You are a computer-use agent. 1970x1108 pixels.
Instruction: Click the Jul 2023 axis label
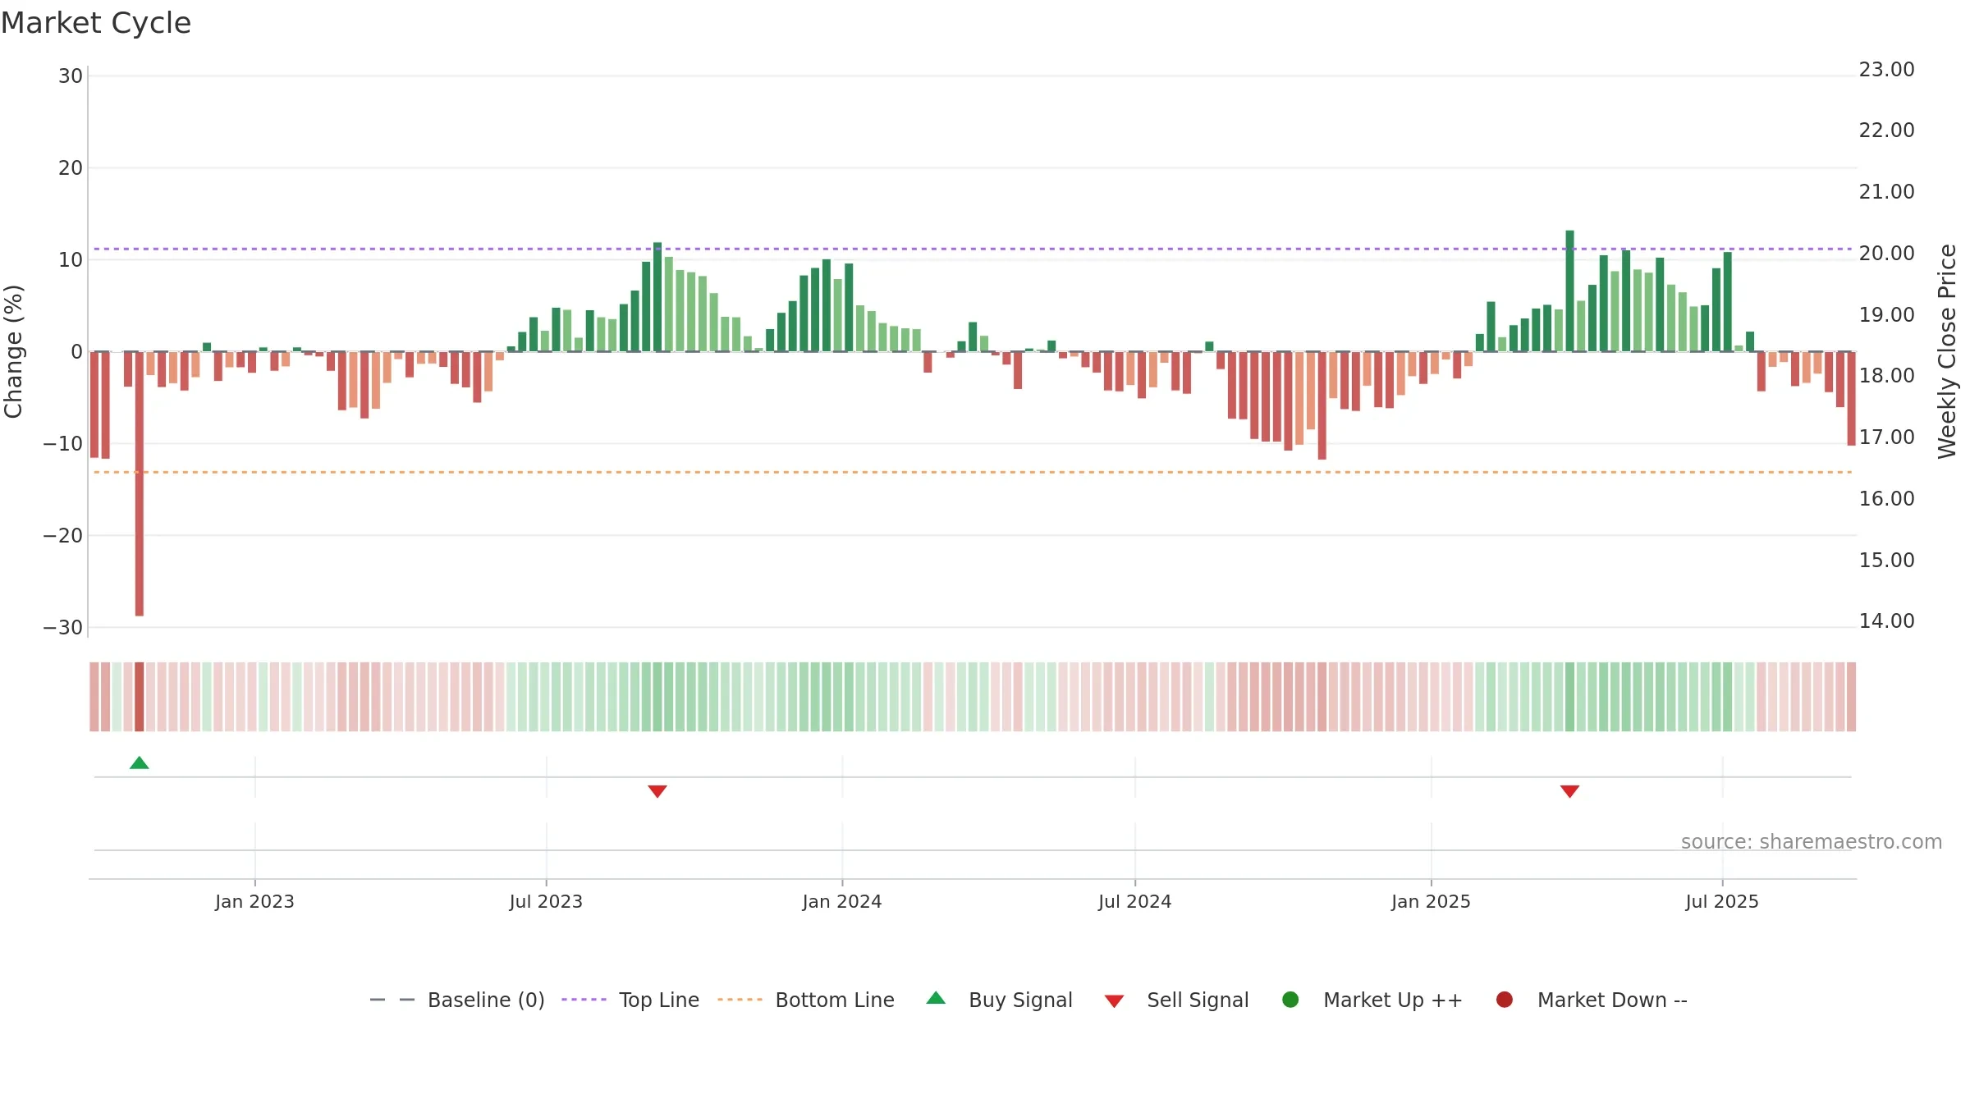[546, 901]
